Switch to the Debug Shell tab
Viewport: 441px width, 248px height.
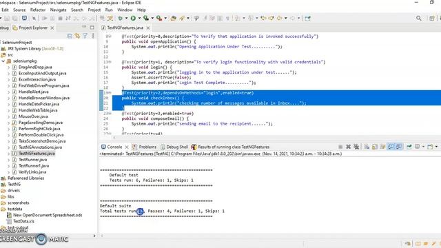click(x=174, y=147)
